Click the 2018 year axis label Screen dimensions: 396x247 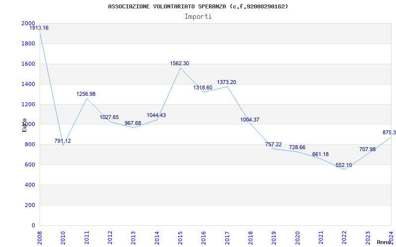click(x=250, y=238)
